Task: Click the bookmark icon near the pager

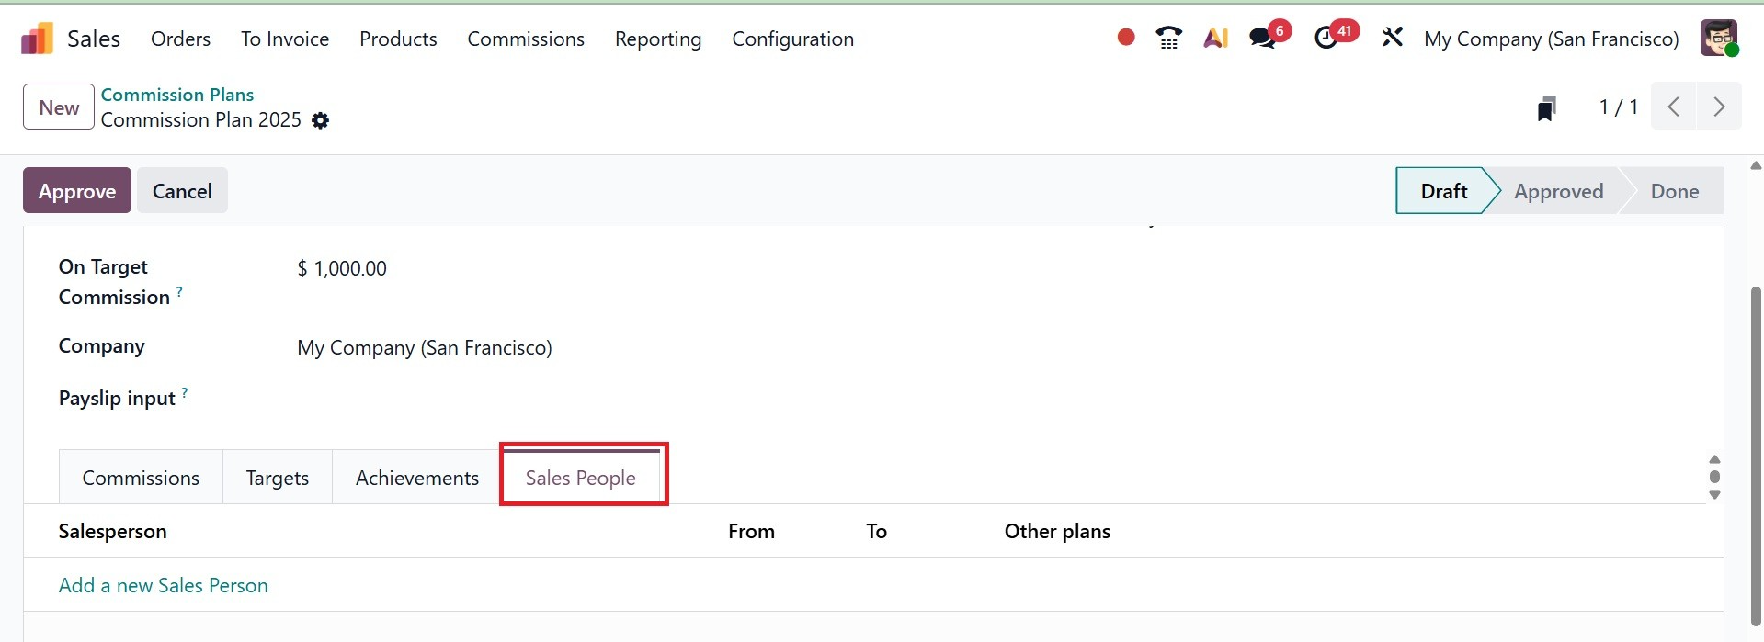Action: click(x=1547, y=108)
